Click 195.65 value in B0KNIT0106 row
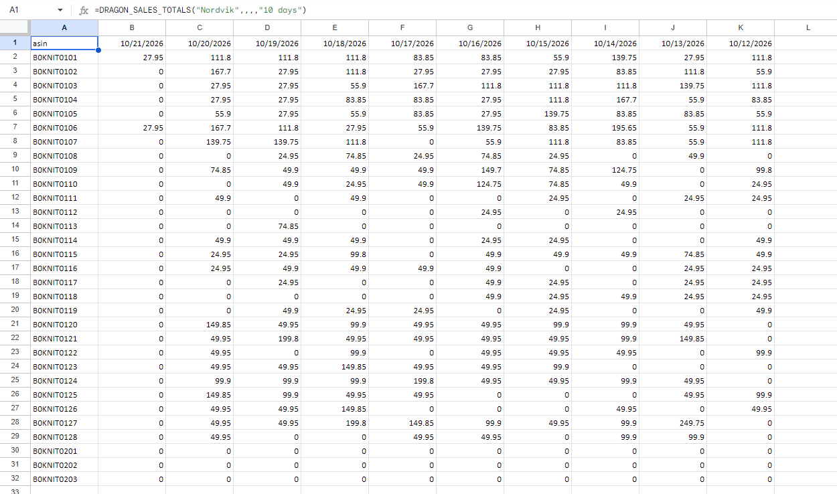Viewport: 837px width, 494px height. click(x=605, y=127)
